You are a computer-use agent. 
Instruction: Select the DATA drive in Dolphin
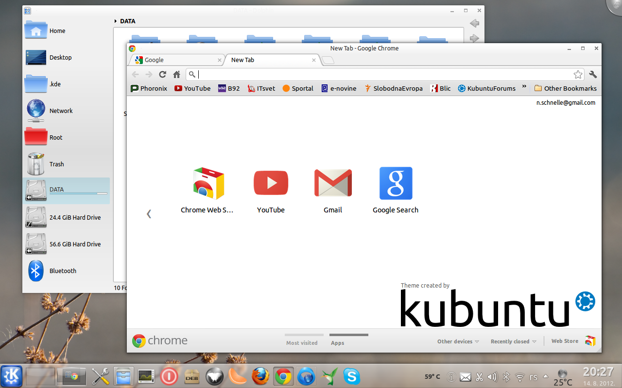pyautogui.click(x=67, y=191)
